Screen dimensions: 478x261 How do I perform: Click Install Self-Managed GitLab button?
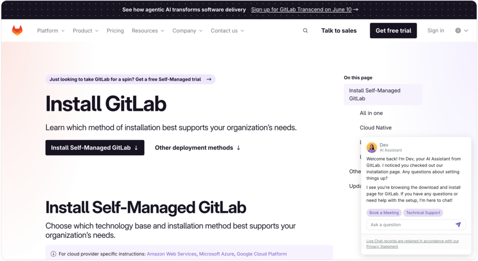click(x=95, y=148)
